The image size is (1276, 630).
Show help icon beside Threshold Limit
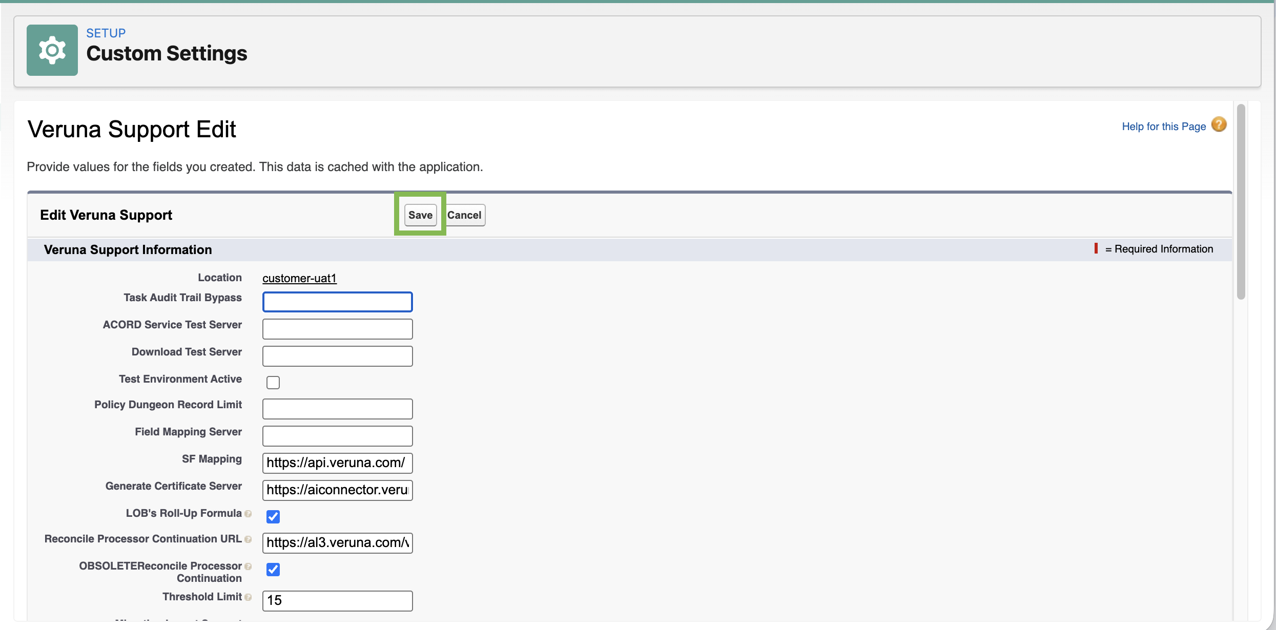pos(248,597)
